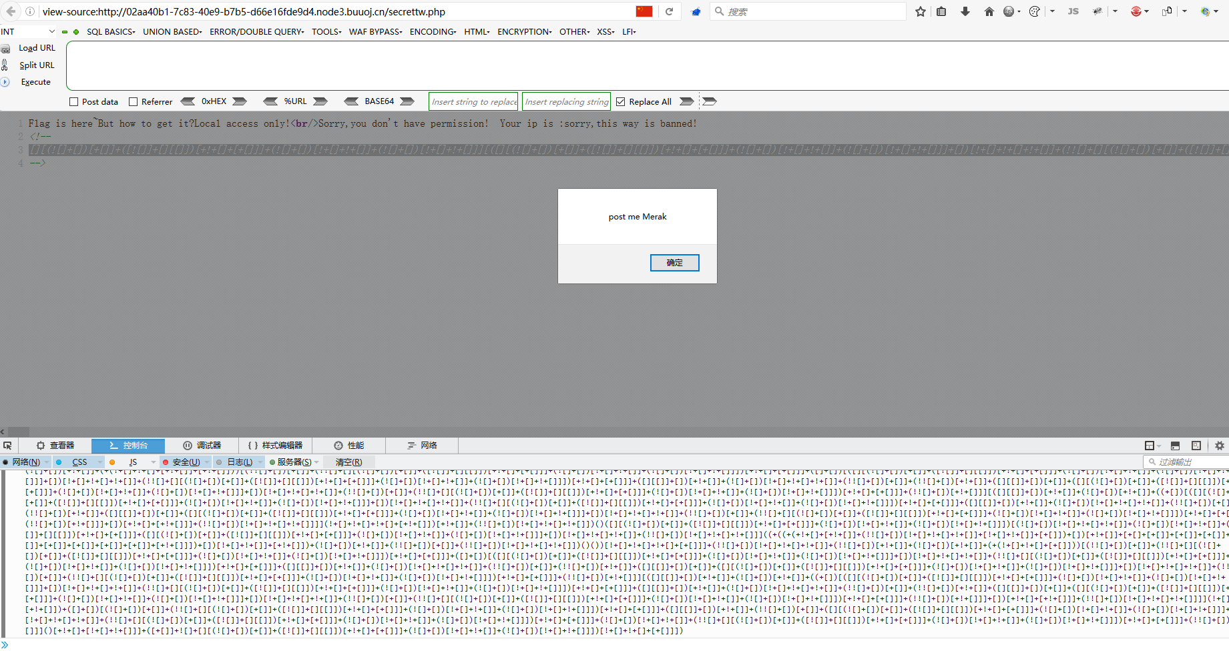
Task: Click the BASE64 decode left arrow
Action: point(351,101)
